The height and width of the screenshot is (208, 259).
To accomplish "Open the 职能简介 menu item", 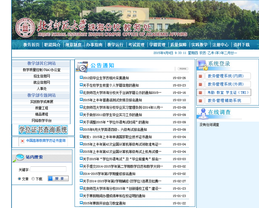I will tap(52, 44).
